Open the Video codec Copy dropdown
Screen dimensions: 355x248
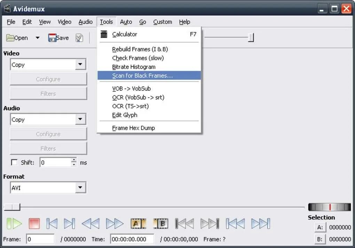click(80, 64)
